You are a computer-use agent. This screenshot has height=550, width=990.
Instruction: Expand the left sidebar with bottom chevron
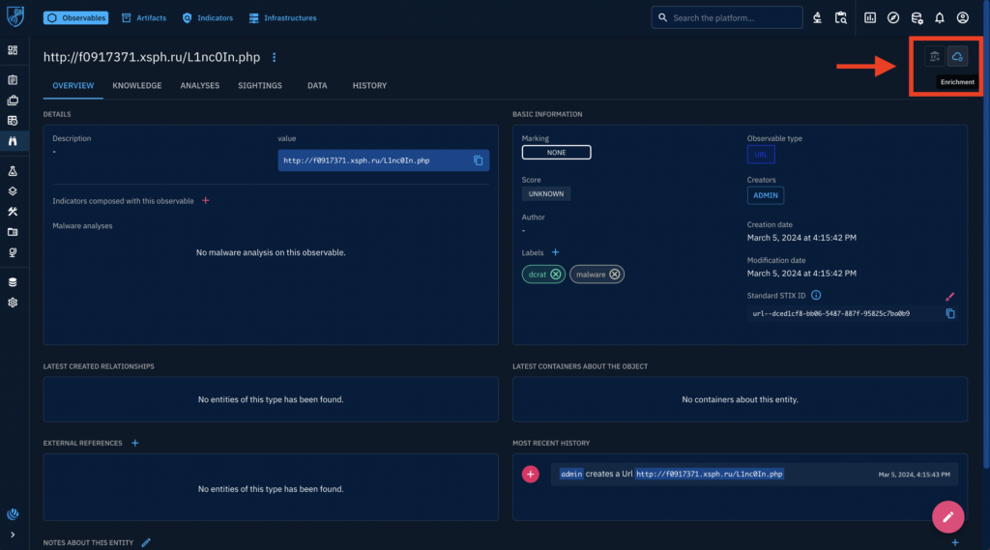(x=13, y=535)
